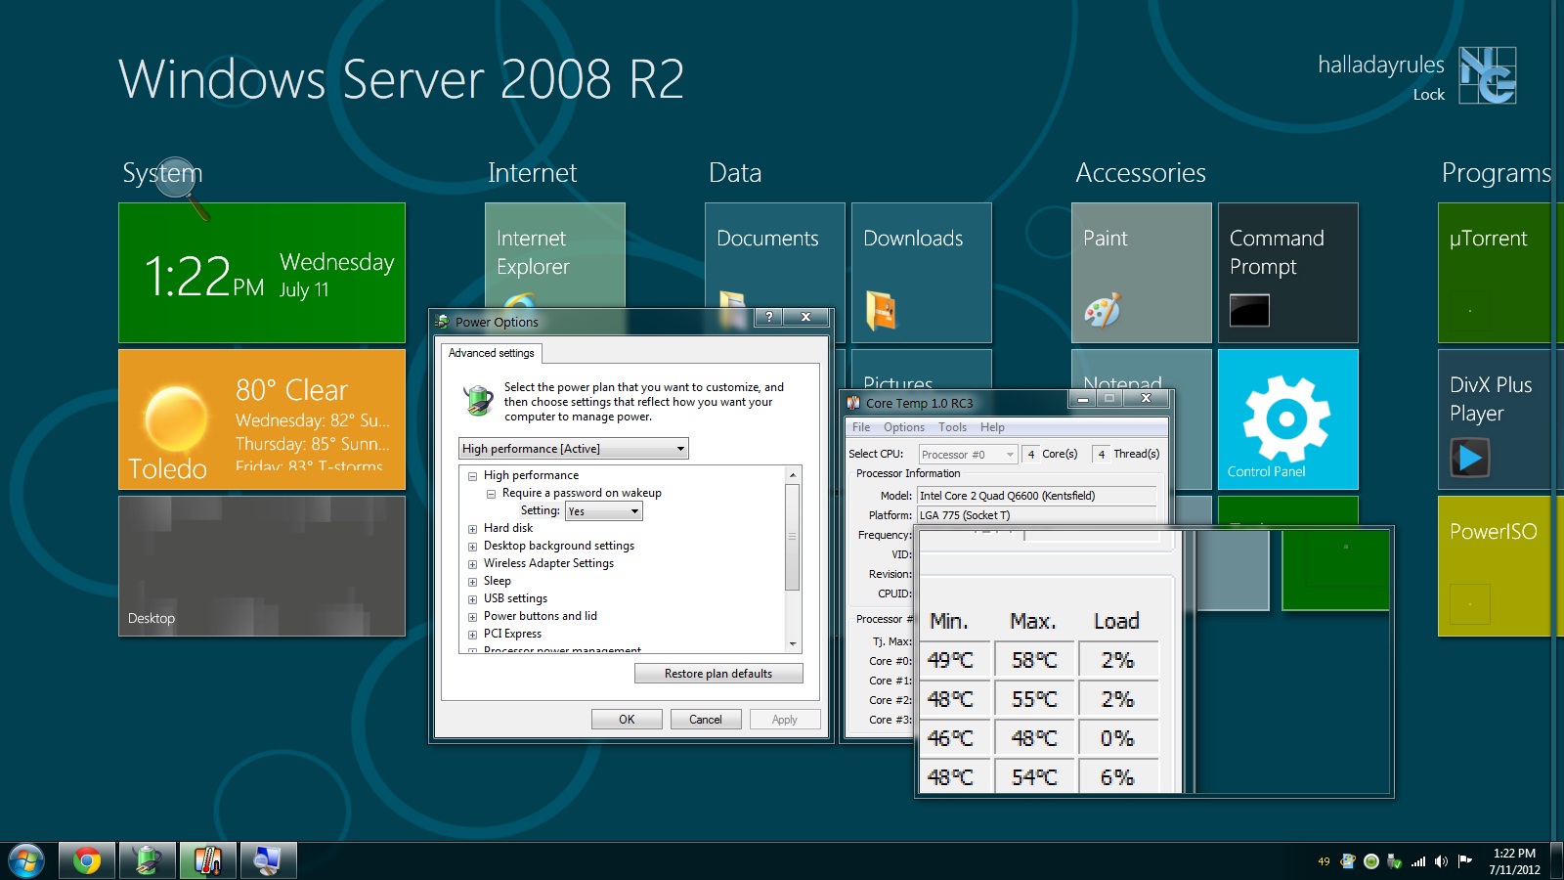Click the Lock link under the username

[x=1428, y=95]
